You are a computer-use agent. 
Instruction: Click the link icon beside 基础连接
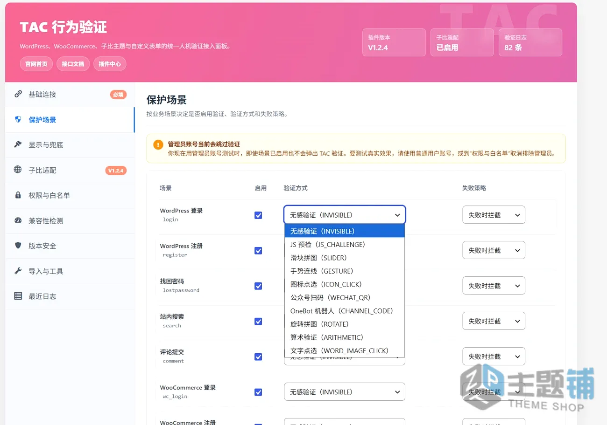point(18,94)
